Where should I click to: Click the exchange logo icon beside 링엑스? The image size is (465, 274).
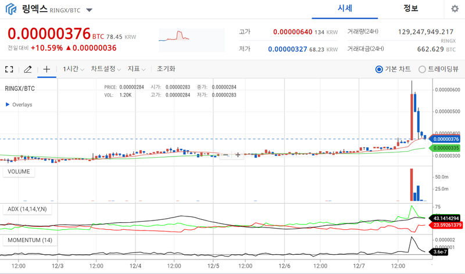click(x=11, y=9)
